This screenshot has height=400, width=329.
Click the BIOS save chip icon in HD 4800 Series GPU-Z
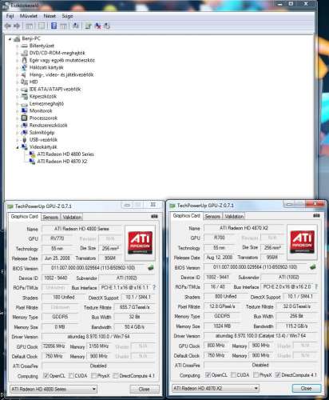coord(151,267)
